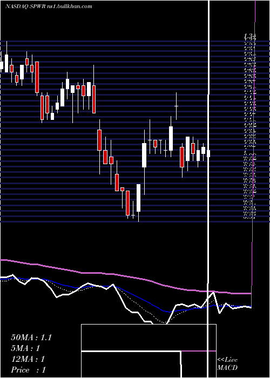The width and height of the screenshot is (270, 378).
Task: Select the 12MA : 1 label
Action: click(28, 359)
